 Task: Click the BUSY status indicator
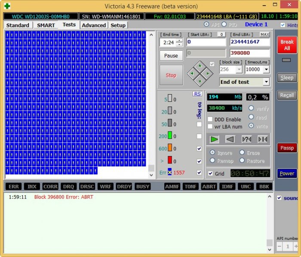click(x=142, y=187)
